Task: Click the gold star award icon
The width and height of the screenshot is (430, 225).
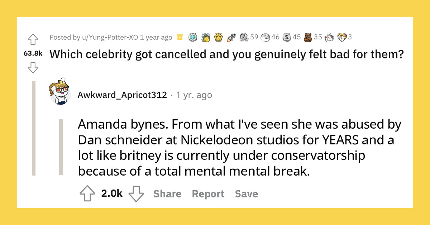Action: [218, 37]
